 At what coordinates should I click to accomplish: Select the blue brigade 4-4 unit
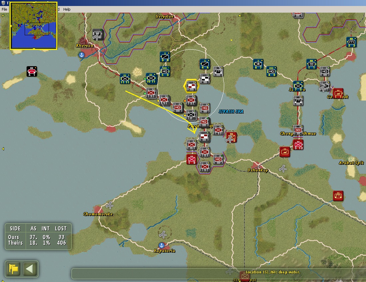(x=205, y=64)
